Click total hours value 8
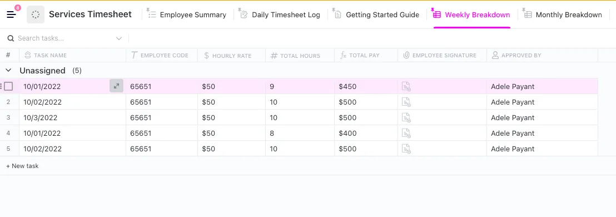Screen dimensions: 616x217 coord(272,134)
